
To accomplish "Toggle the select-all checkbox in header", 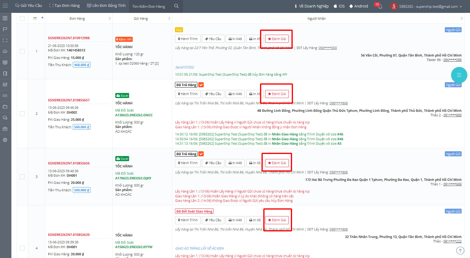I will coord(22,19).
